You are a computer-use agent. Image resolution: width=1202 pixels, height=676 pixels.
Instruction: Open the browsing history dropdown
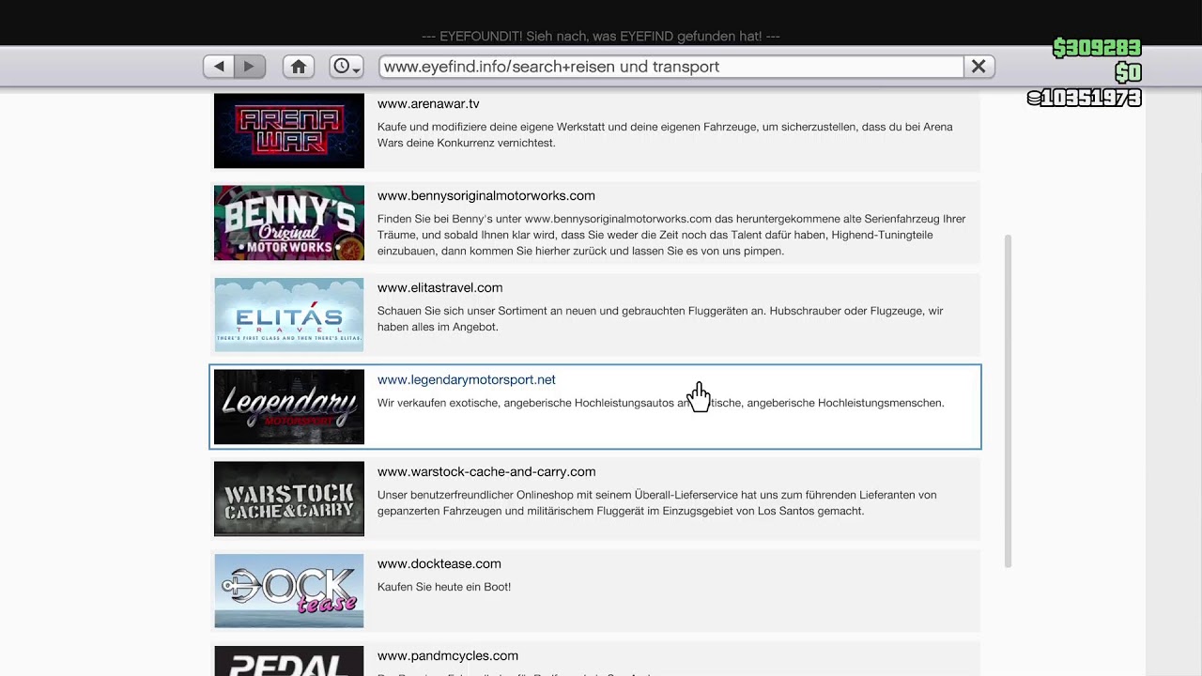tap(347, 67)
